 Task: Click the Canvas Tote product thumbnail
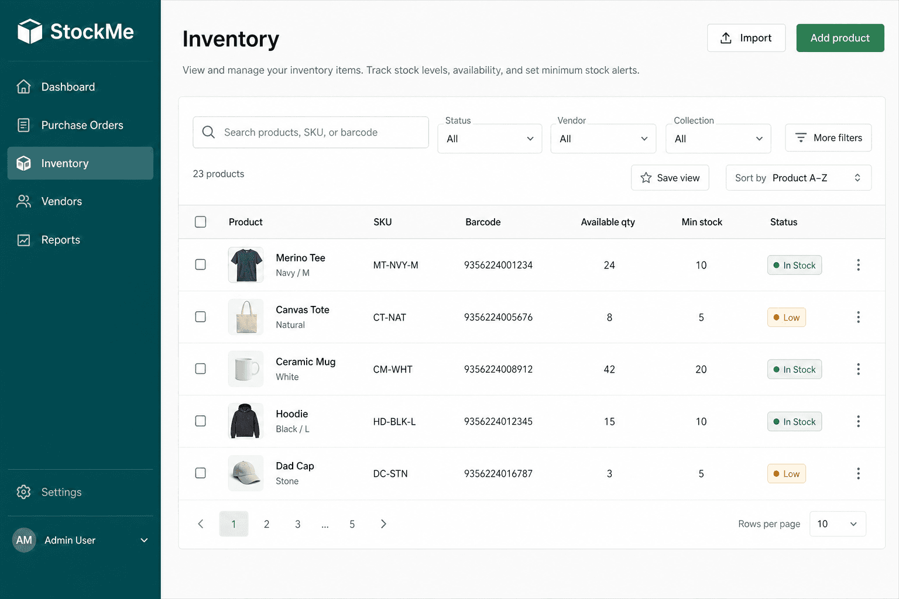point(246,317)
